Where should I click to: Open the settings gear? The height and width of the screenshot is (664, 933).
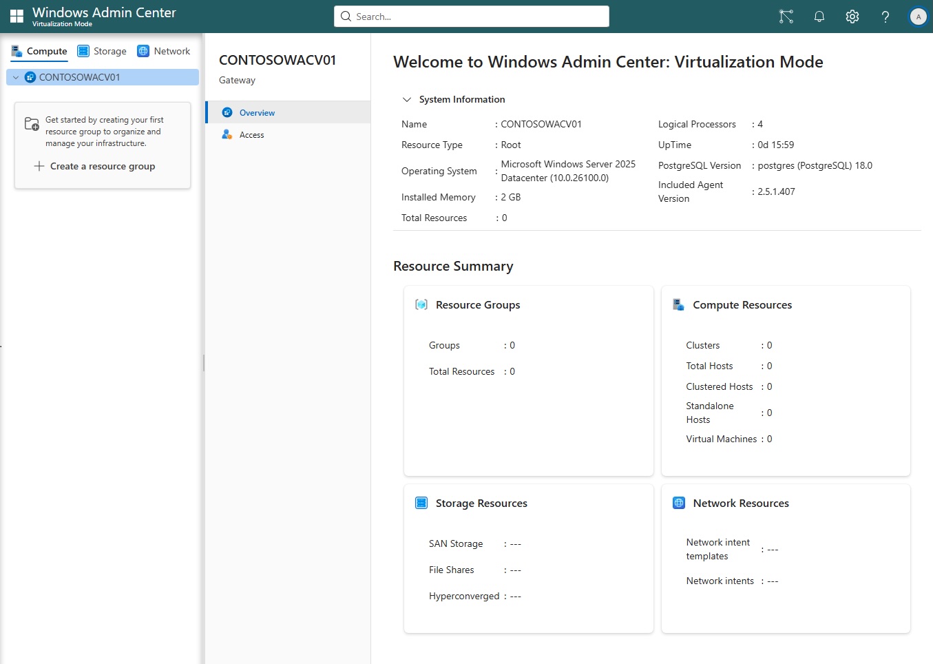click(x=852, y=17)
